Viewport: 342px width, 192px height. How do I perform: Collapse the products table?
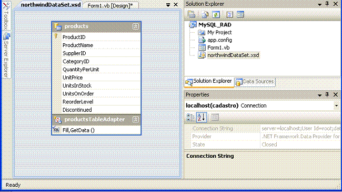pyautogui.click(x=135, y=26)
